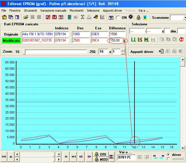Toggle the ON checkbox
The width and height of the screenshot is (186, 163).
pos(118,18)
